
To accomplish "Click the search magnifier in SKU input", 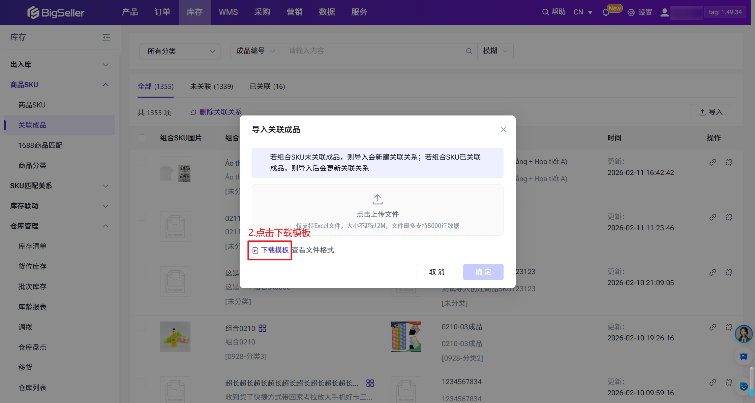I will click(469, 51).
